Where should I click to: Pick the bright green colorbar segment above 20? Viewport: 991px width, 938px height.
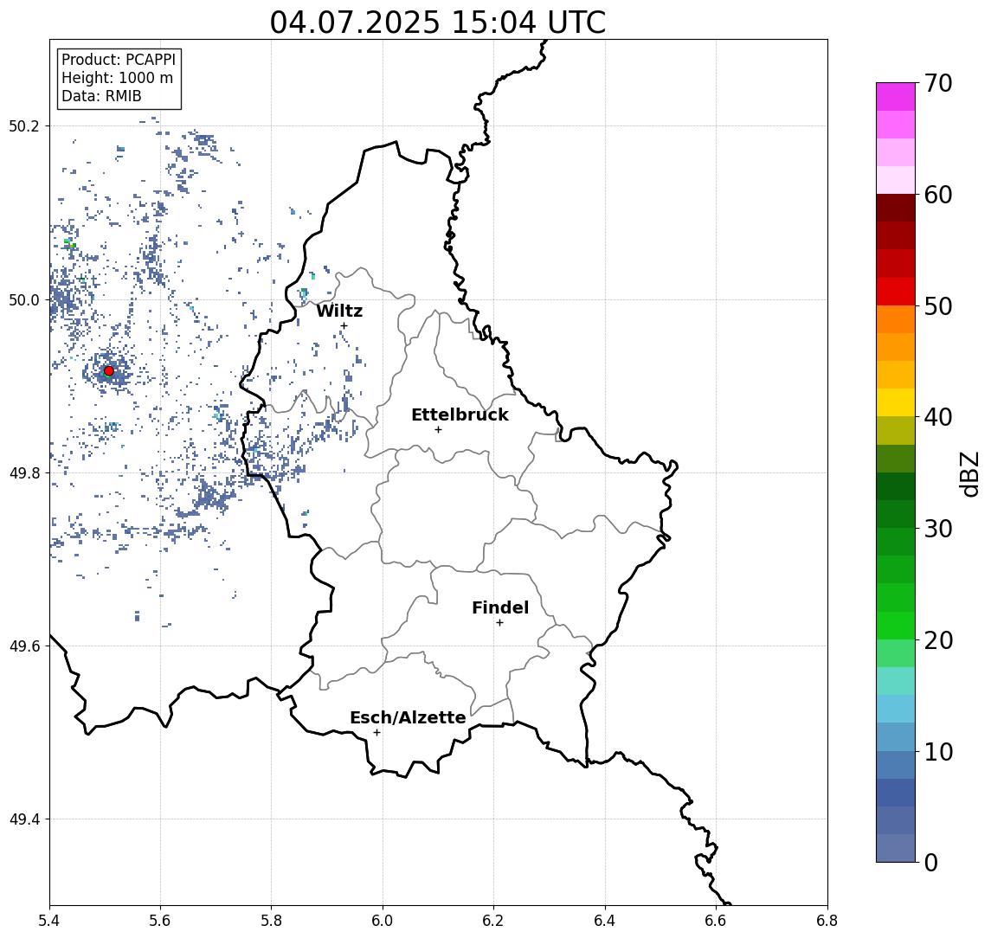point(896,625)
